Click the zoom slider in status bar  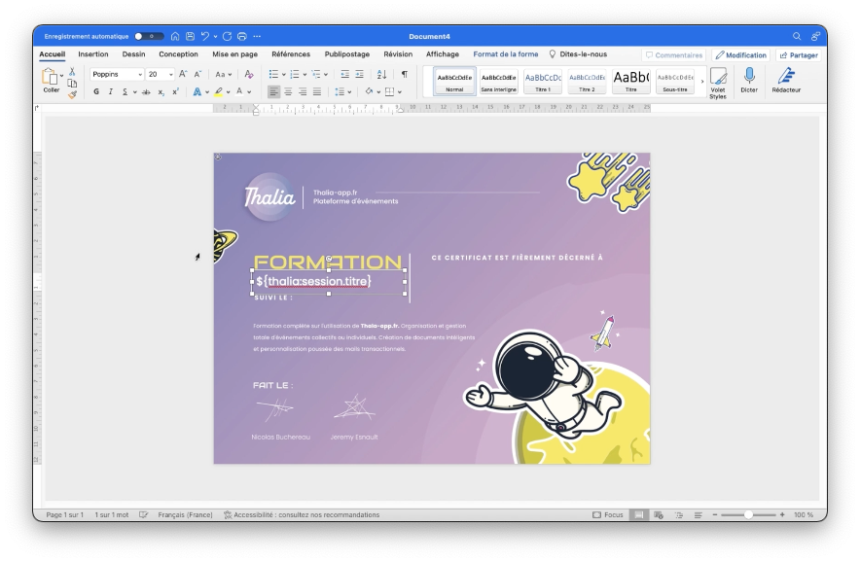click(x=748, y=514)
